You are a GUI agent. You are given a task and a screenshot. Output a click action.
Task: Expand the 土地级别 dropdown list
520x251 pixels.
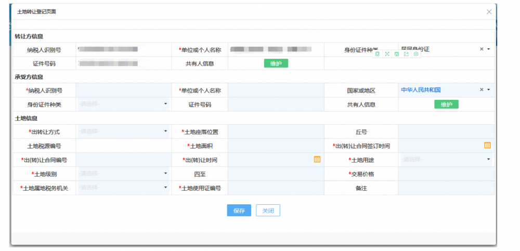pyautogui.click(x=166, y=174)
